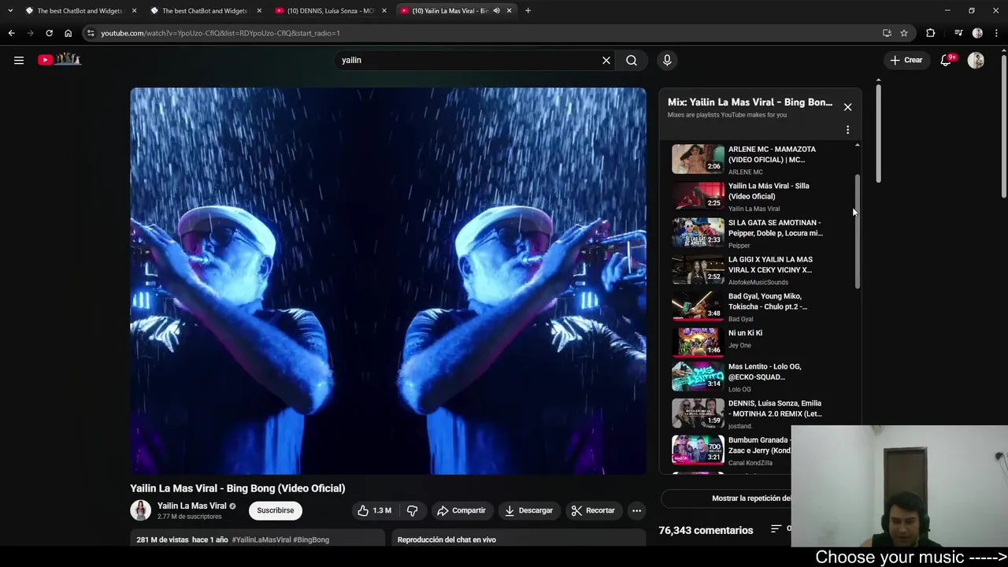
Task: Click the Bing Bong video title
Action: (238, 488)
